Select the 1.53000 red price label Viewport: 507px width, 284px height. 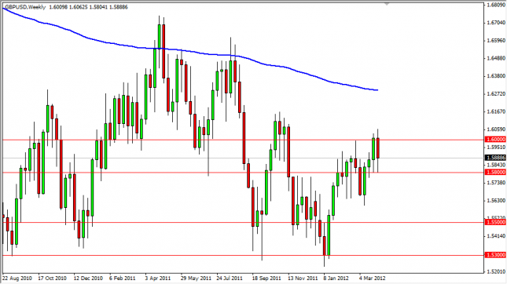(x=495, y=255)
